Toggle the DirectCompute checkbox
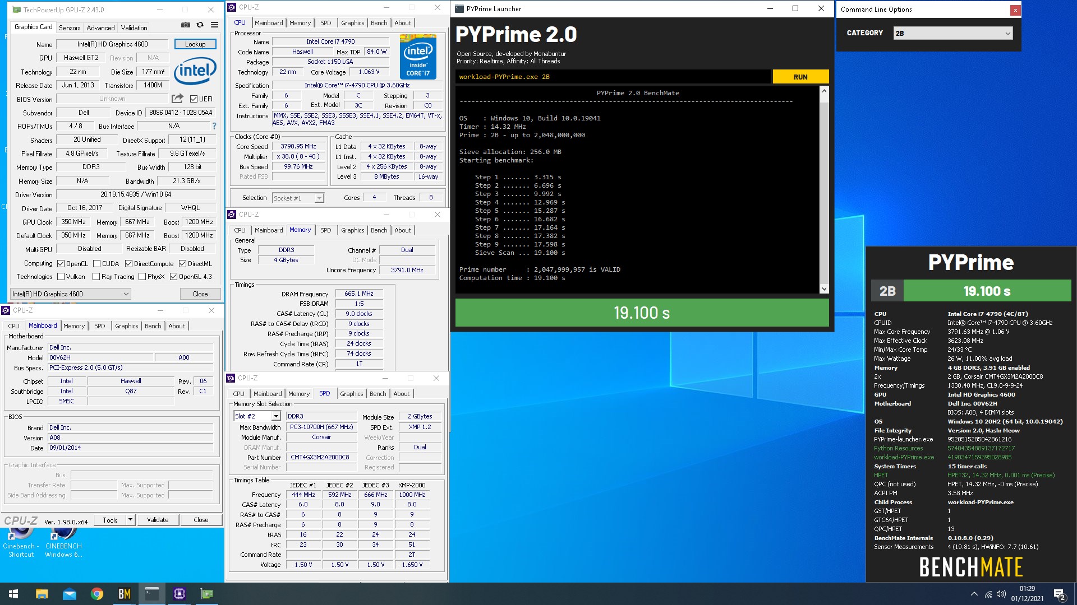1077x605 pixels. 128,263
